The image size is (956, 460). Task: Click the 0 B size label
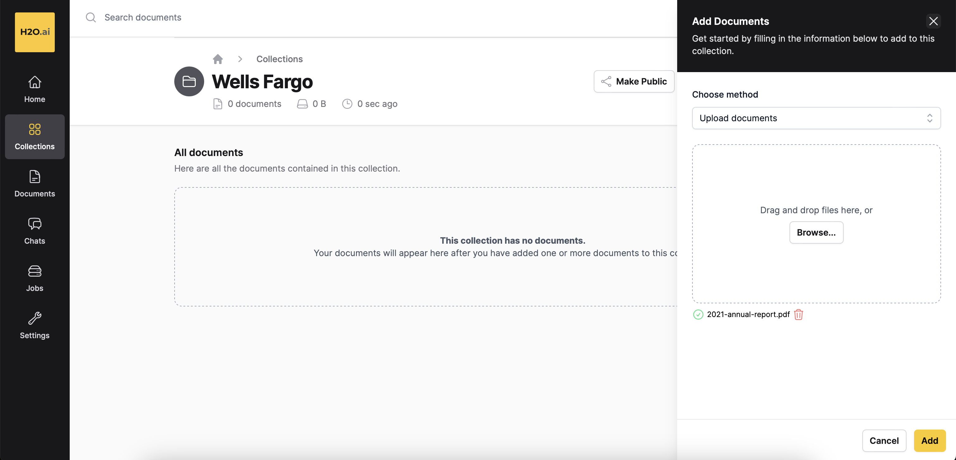[x=319, y=104]
